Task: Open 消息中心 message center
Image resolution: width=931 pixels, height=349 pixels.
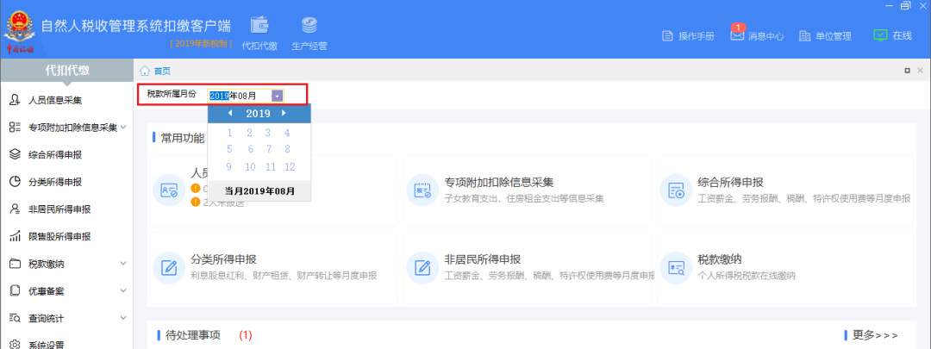Action: coord(757,35)
